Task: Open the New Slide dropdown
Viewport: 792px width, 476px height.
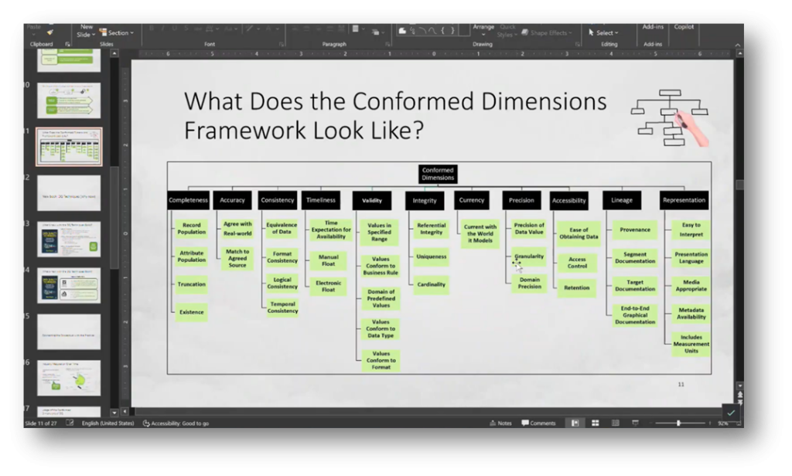Action: point(86,32)
